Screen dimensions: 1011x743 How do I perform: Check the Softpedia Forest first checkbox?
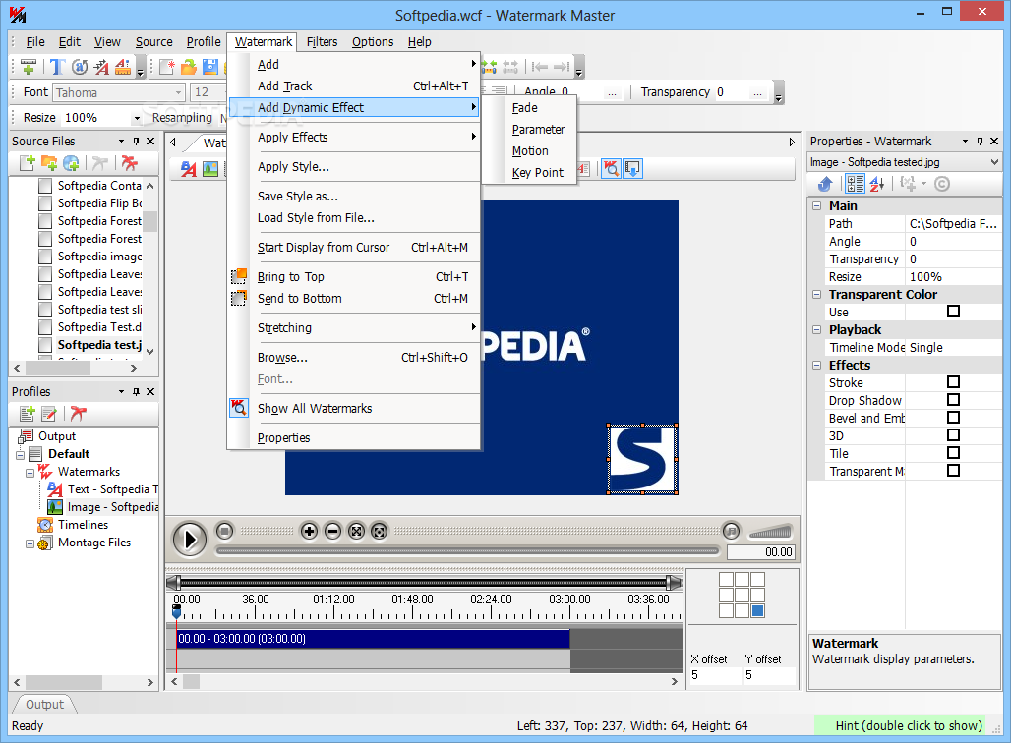tap(45, 221)
